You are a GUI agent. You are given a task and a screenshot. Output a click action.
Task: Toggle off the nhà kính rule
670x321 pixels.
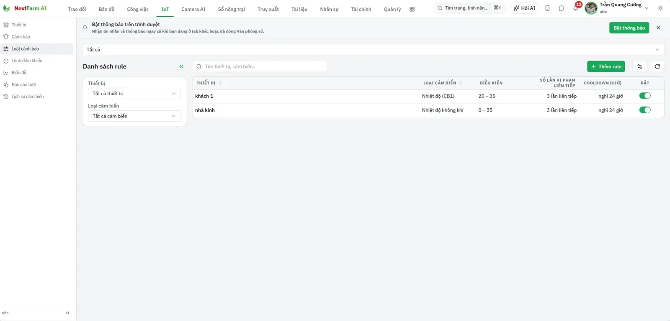645,110
